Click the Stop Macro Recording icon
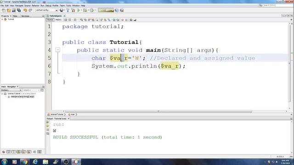 point(126,20)
